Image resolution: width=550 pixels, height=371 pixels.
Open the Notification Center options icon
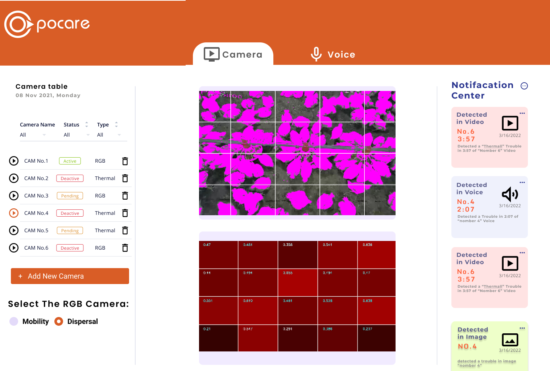click(x=524, y=86)
